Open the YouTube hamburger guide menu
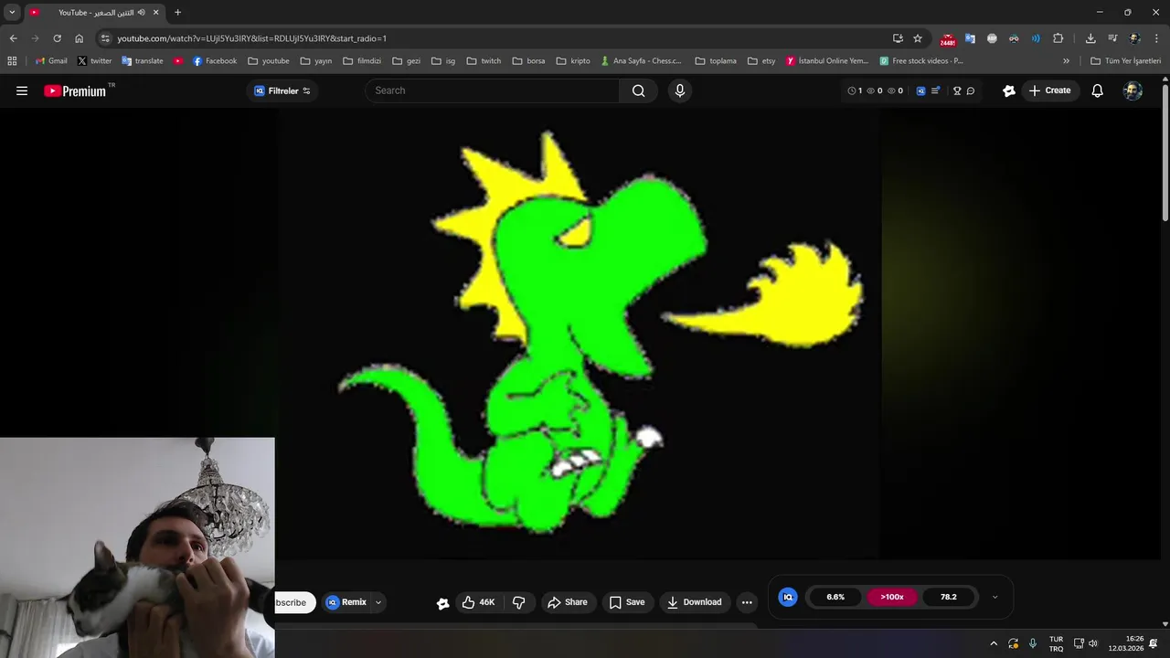1170x658 pixels. [22, 90]
